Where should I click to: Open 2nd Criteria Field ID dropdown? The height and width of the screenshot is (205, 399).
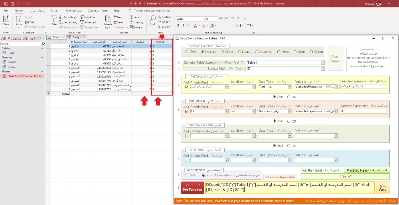tap(227, 111)
